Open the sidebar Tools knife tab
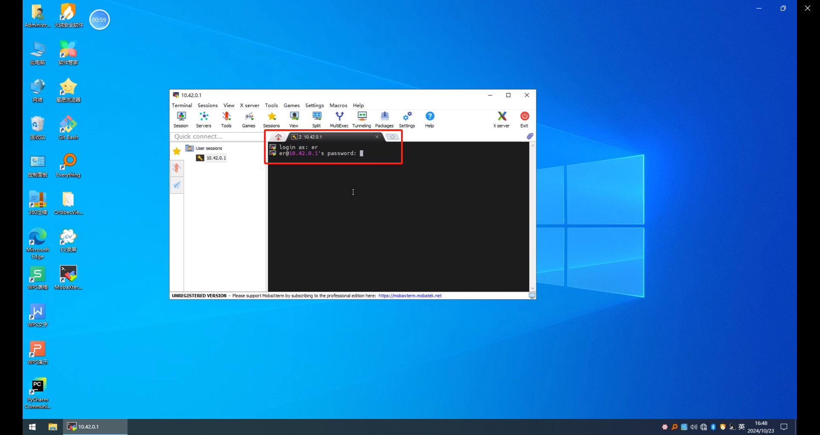This screenshot has height=435, width=820. click(x=177, y=168)
